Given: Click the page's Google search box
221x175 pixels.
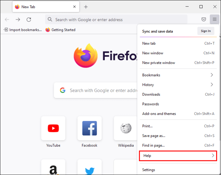Looking at the screenshot, I should [x=95, y=90].
